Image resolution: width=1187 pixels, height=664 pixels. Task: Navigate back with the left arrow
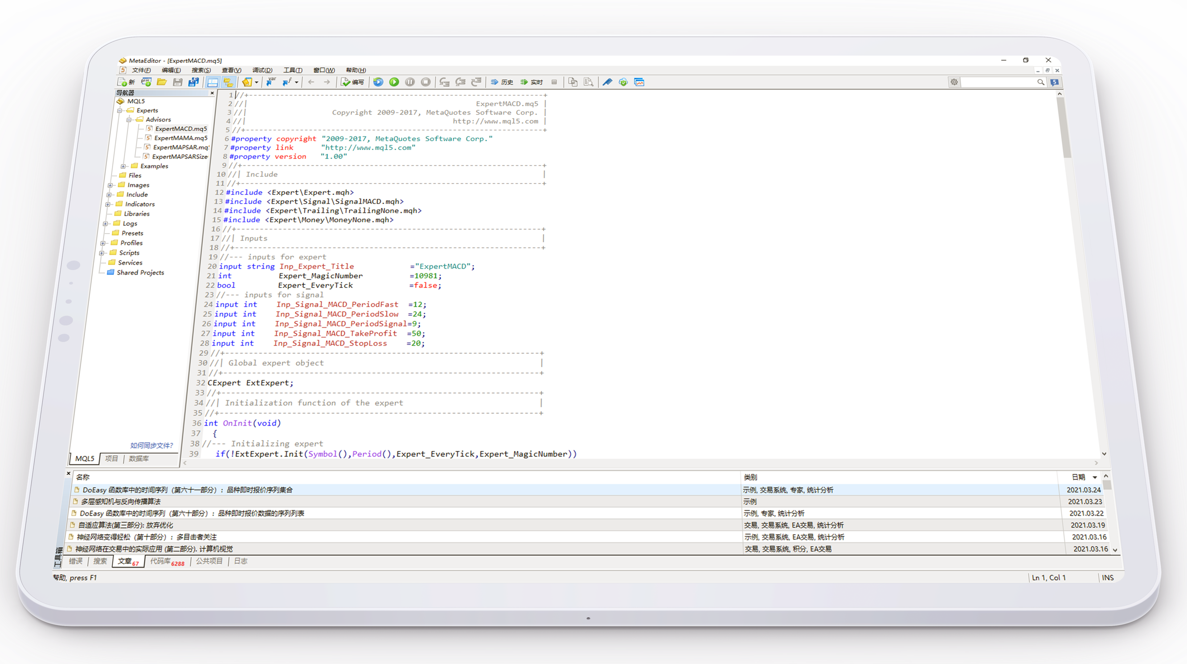[x=311, y=82]
